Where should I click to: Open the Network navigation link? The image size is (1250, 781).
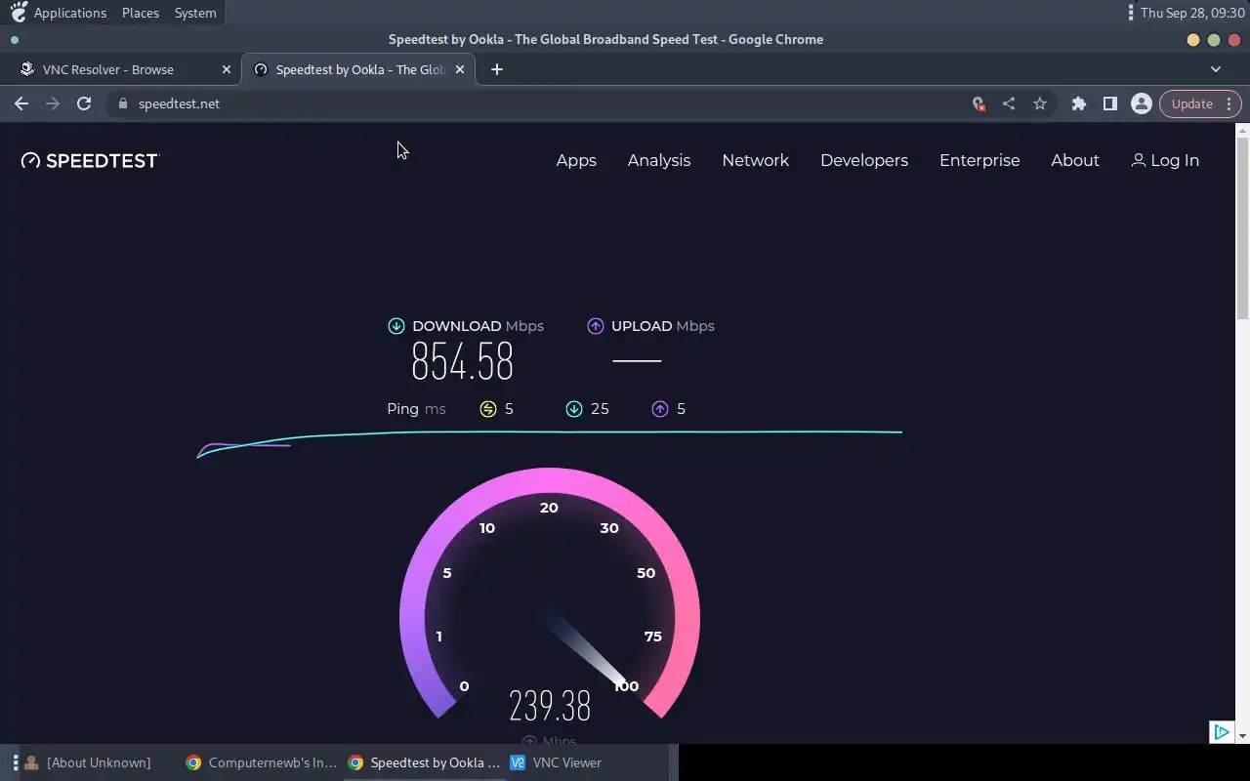(755, 160)
